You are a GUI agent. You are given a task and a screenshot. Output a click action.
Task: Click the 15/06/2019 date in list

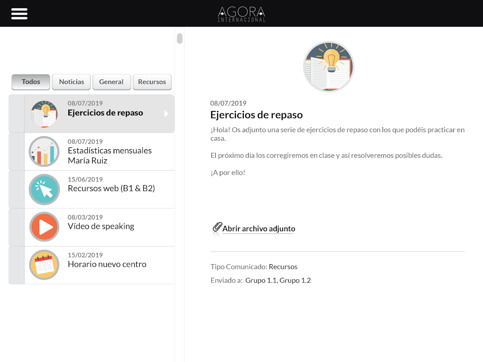[x=85, y=179]
